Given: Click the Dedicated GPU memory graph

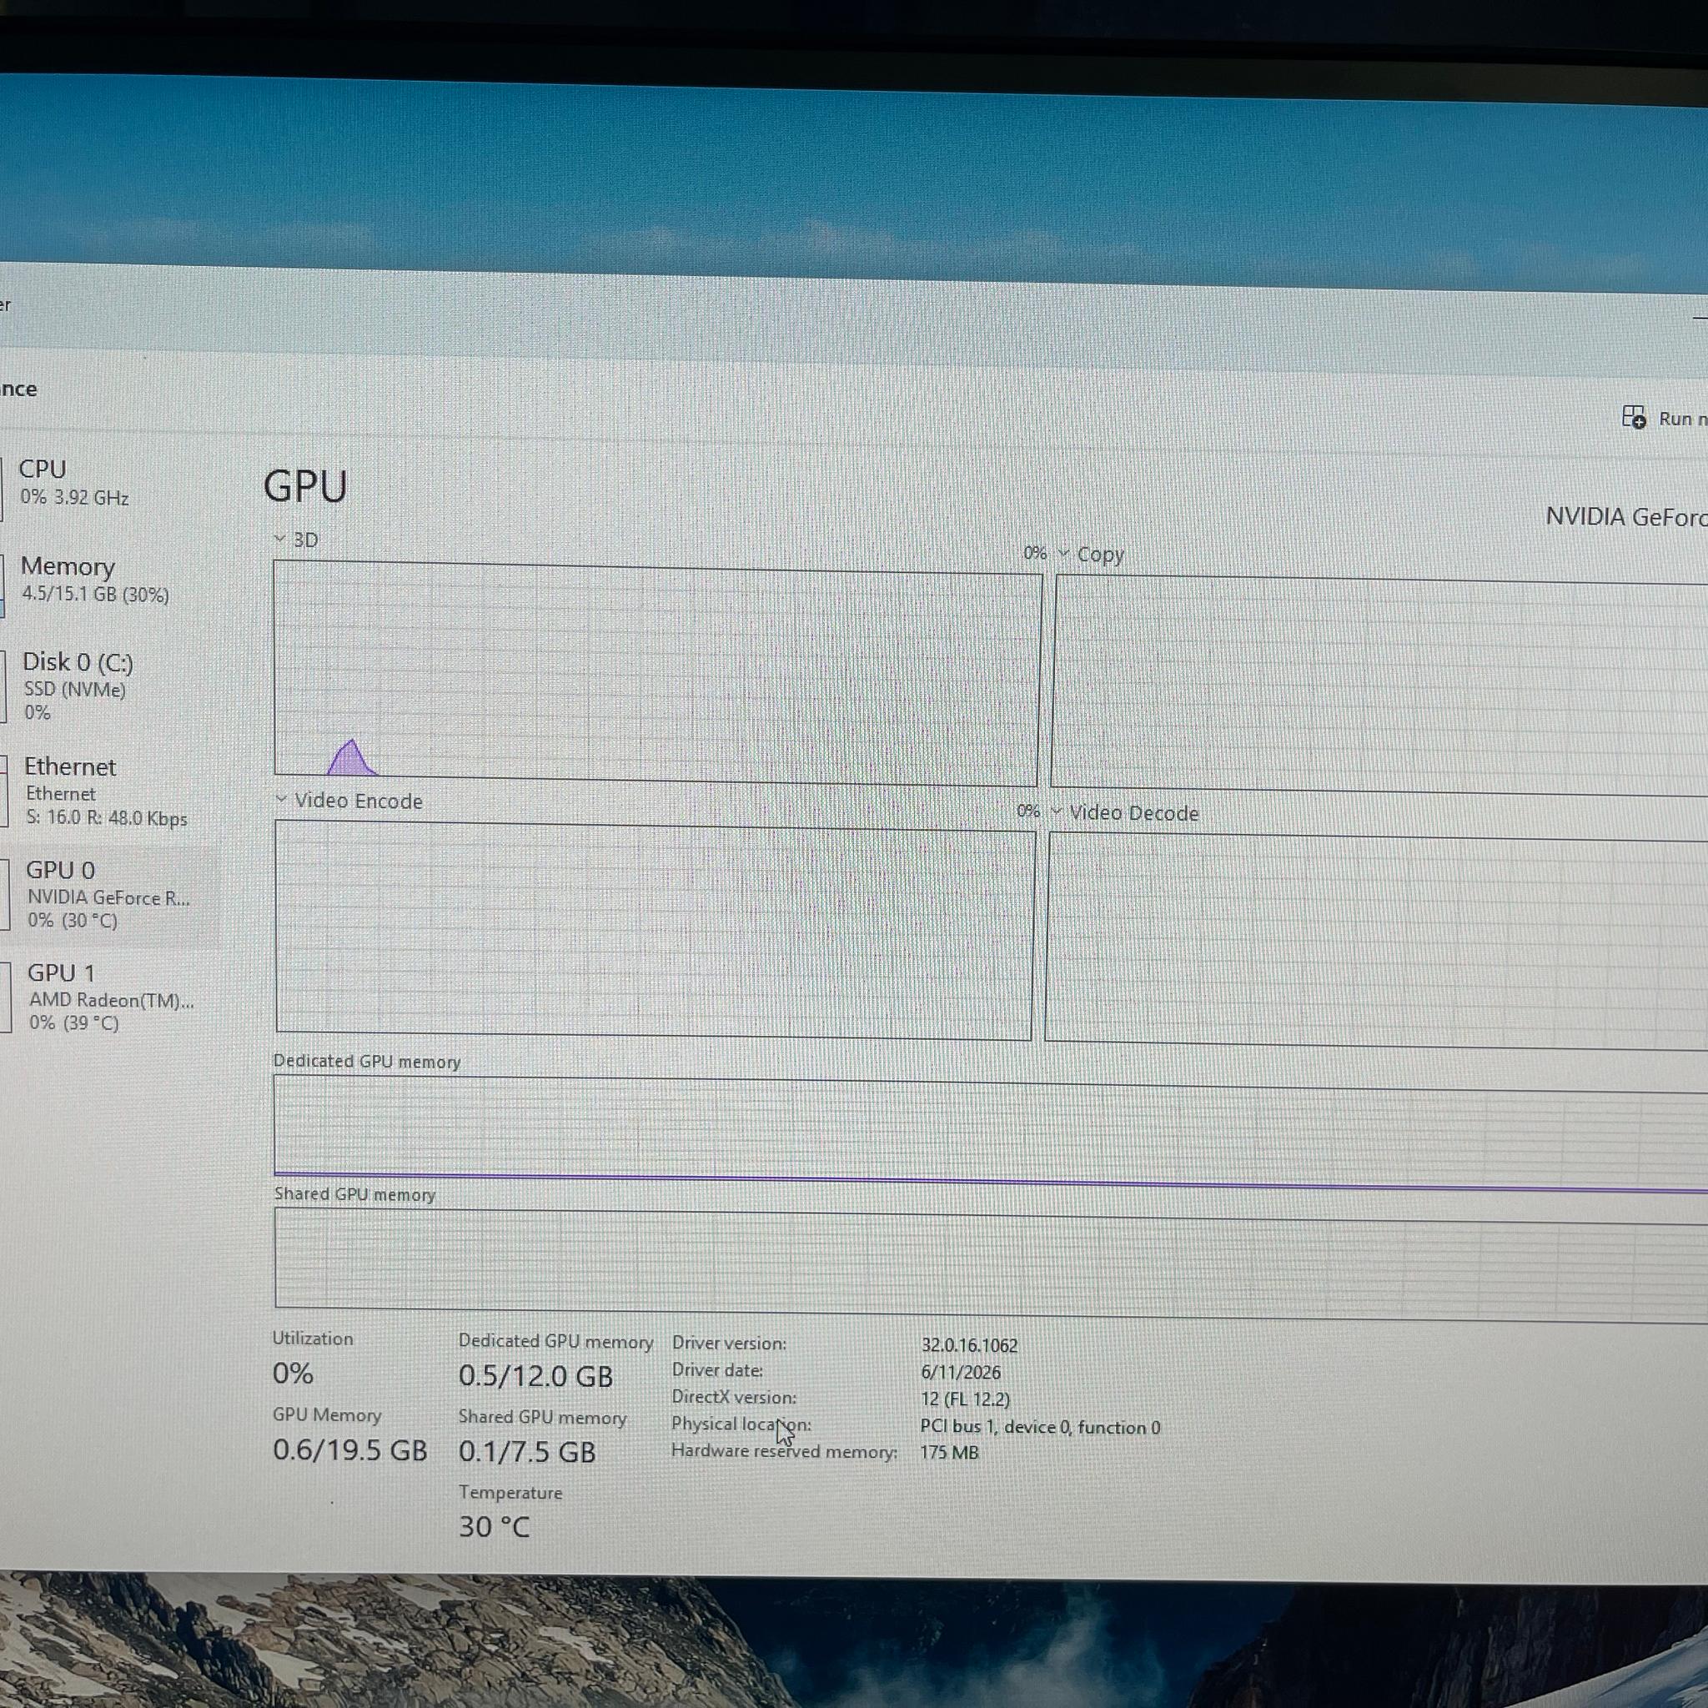Looking at the screenshot, I should click(x=990, y=1133).
